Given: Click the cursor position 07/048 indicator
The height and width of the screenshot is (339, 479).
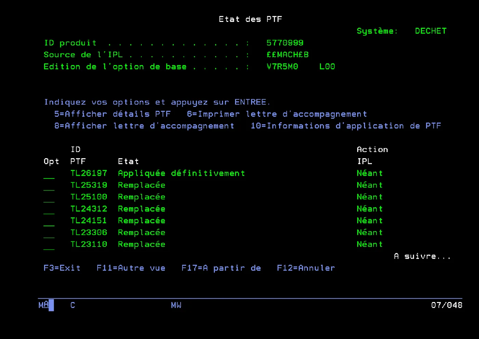Looking at the screenshot, I should pos(447,305).
